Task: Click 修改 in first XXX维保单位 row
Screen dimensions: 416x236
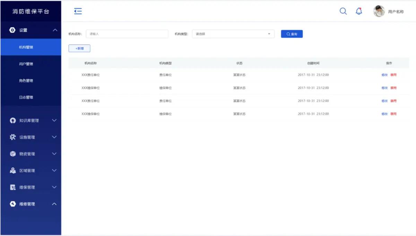Action: click(384, 88)
